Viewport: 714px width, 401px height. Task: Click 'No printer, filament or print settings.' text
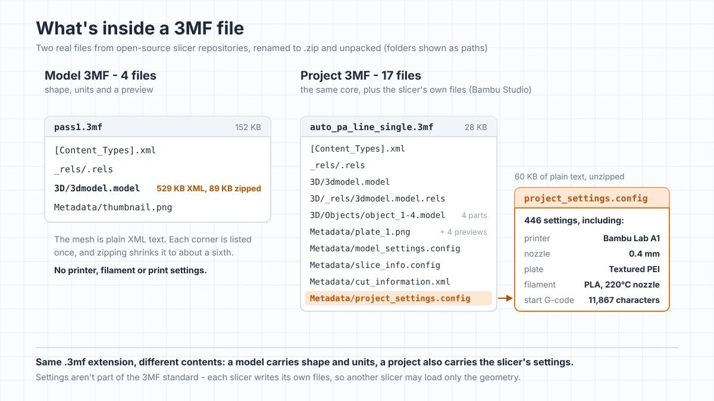130,270
